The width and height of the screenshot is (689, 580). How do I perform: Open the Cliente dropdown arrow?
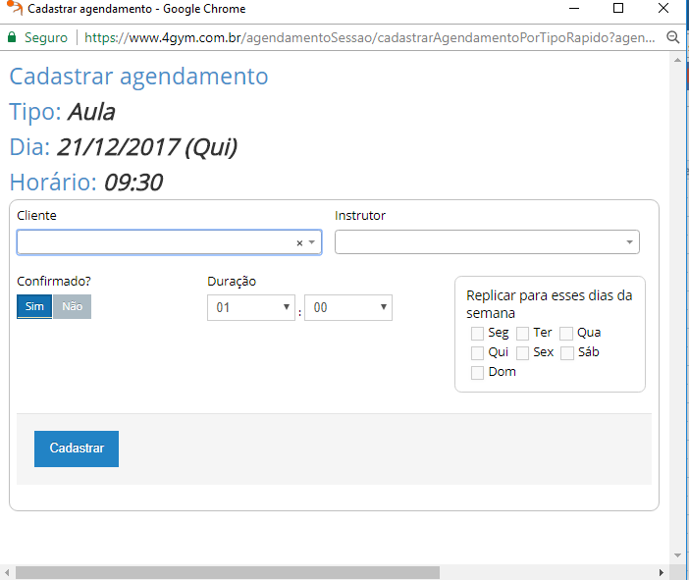(x=312, y=242)
